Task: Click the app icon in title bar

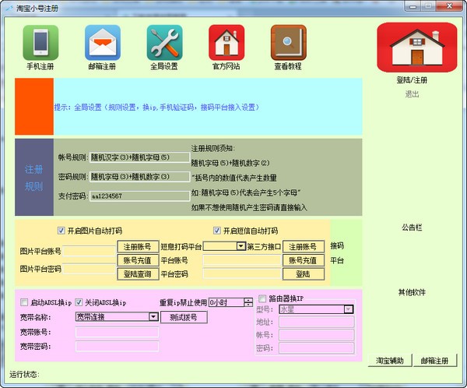Action: click(x=9, y=8)
